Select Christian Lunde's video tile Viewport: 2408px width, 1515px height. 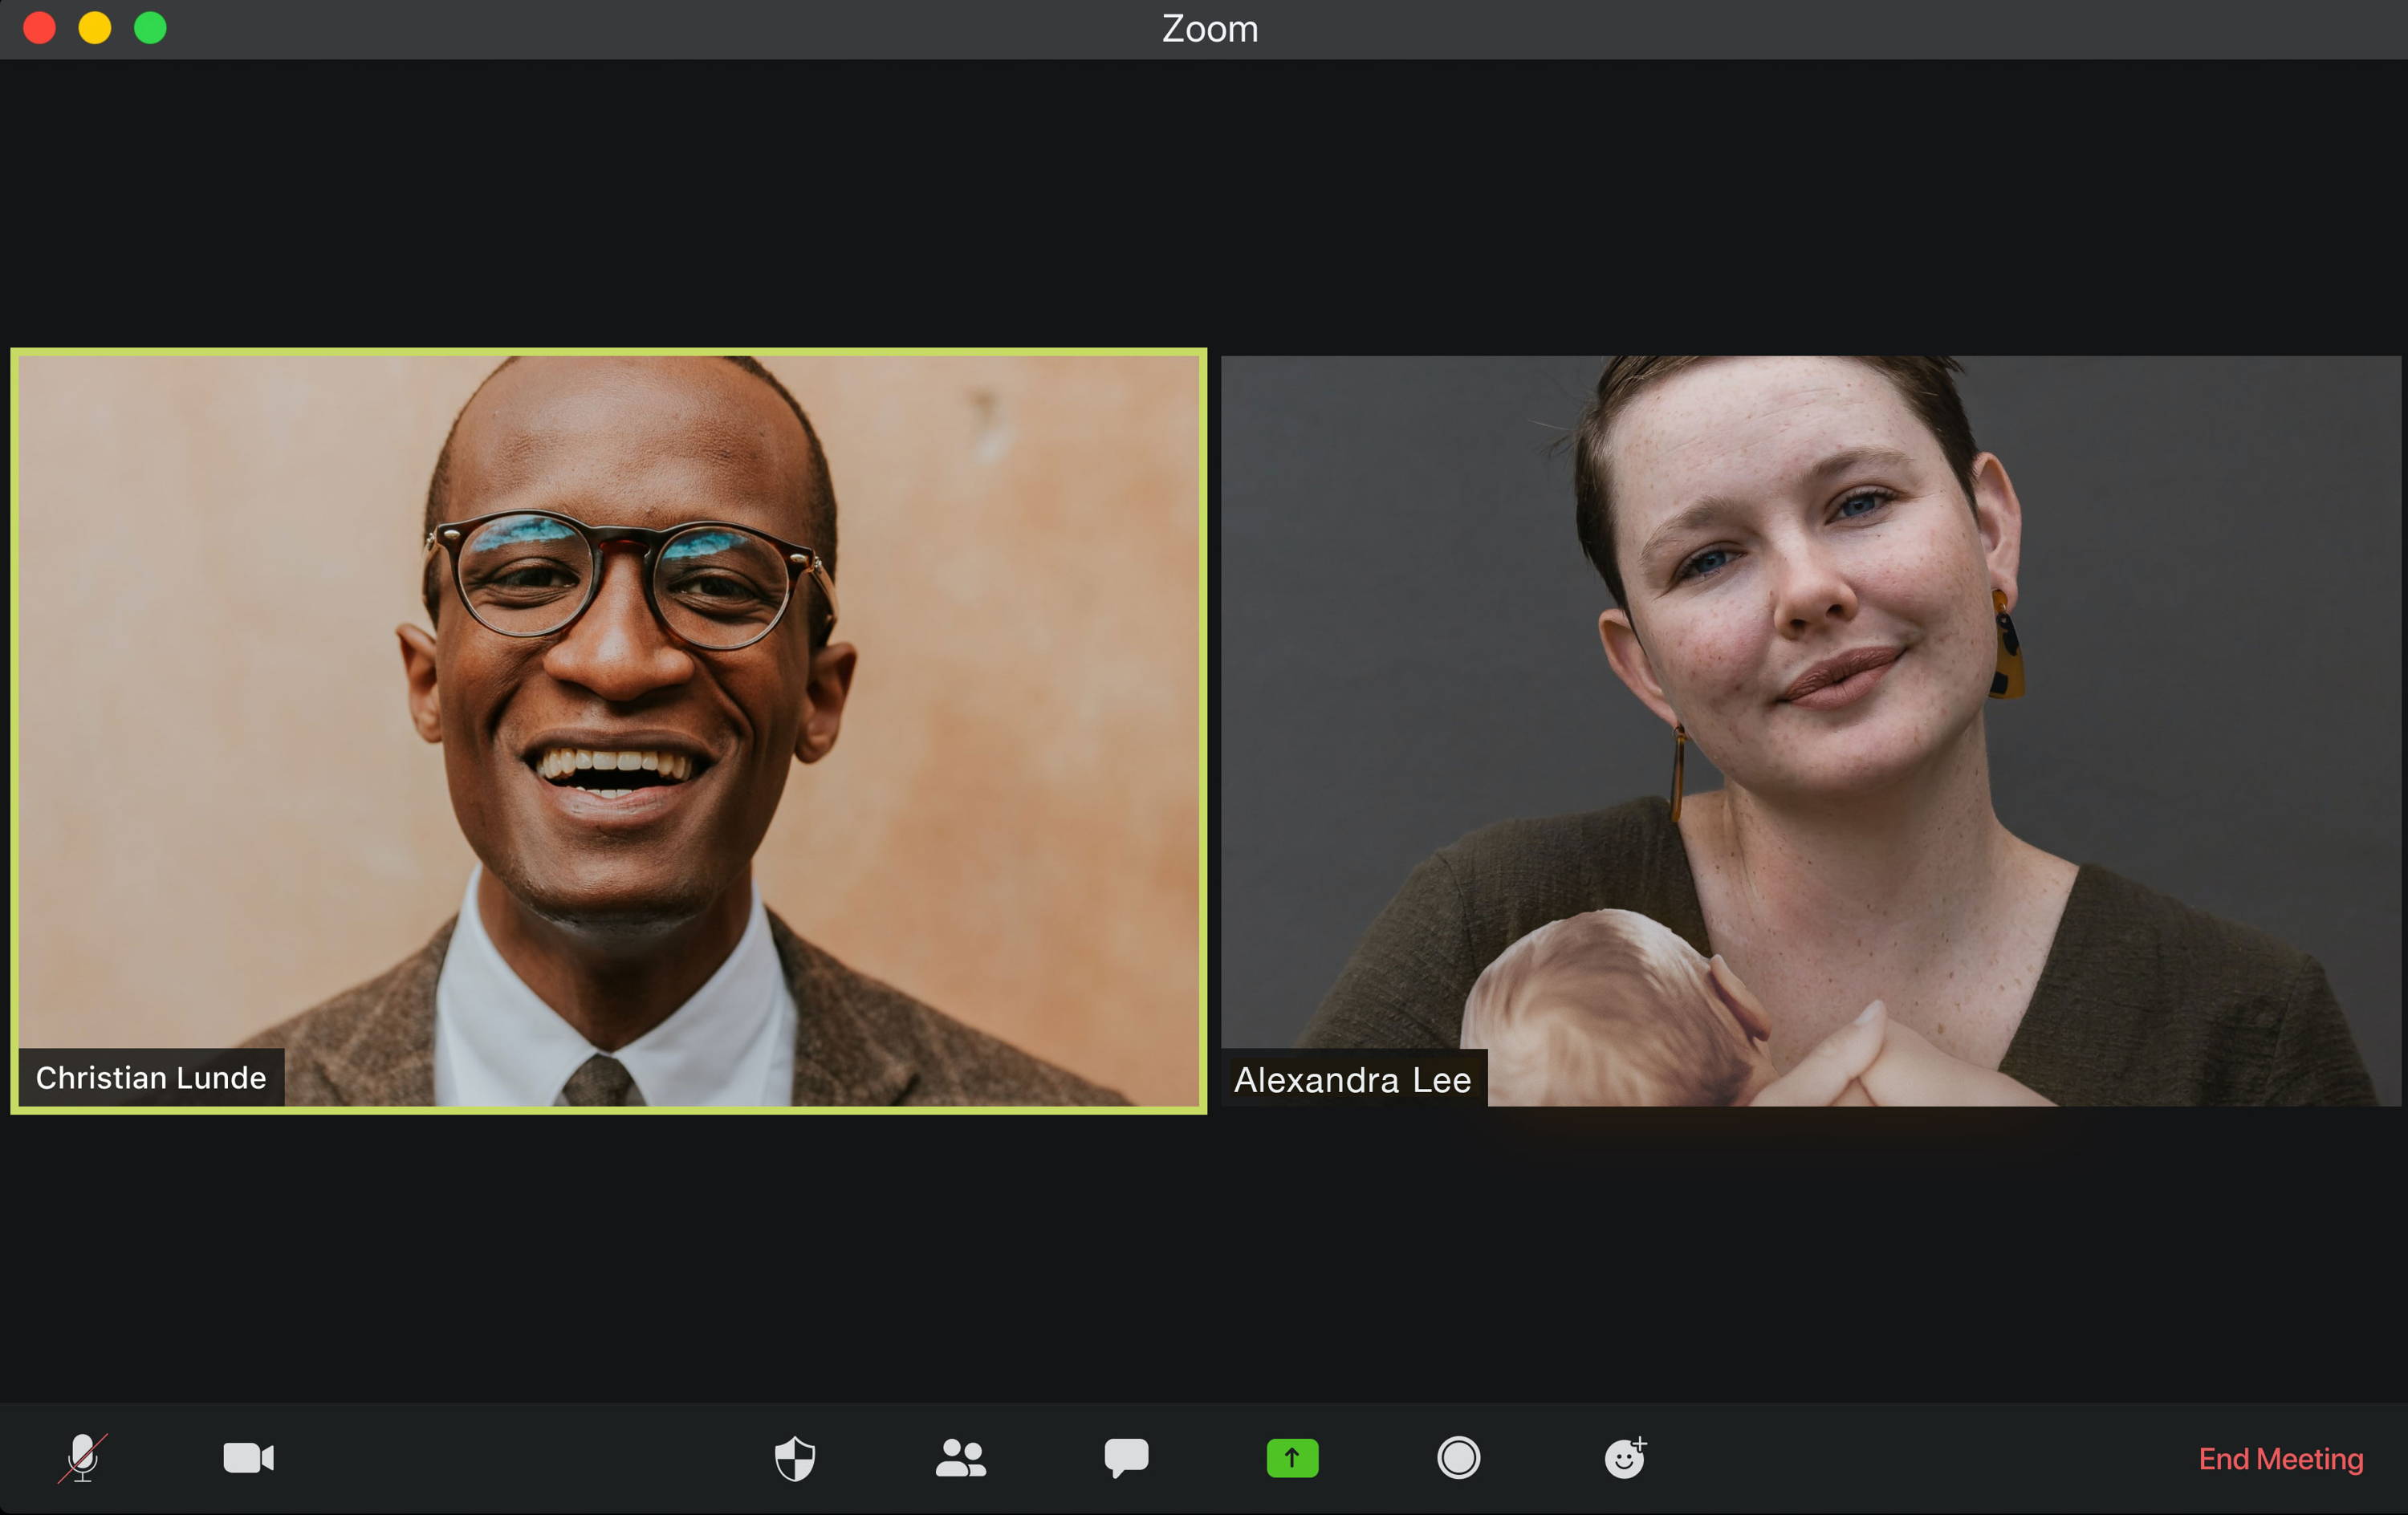pyautogui.click(x=609, y=731)
